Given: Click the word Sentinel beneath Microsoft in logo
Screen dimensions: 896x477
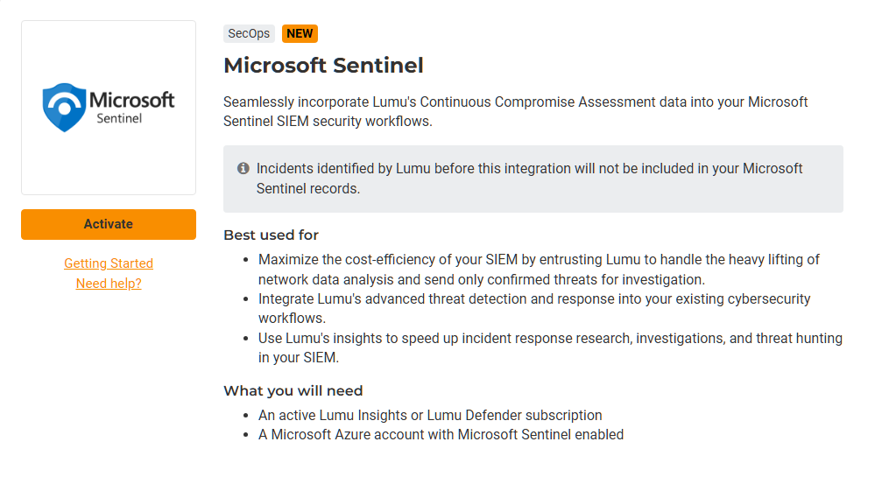Looking at the screenshot, I should [x=119, y=118].
